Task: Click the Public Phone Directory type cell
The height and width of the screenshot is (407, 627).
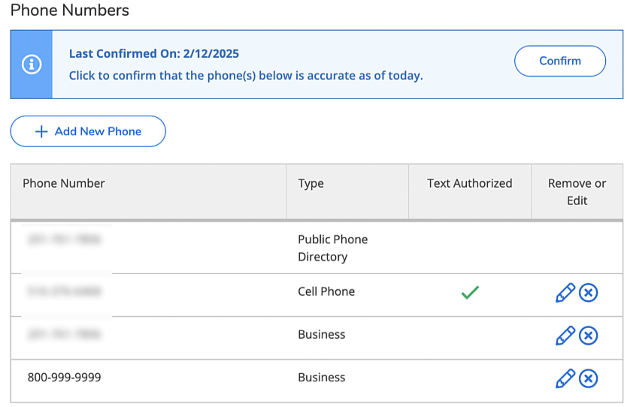Action: click(332, 248)
